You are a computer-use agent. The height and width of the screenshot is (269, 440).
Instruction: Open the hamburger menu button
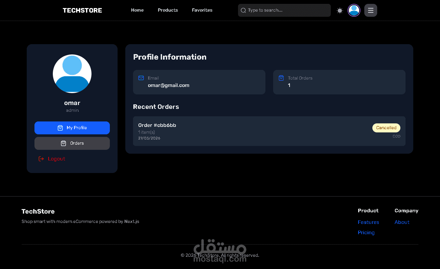(371, 10)
